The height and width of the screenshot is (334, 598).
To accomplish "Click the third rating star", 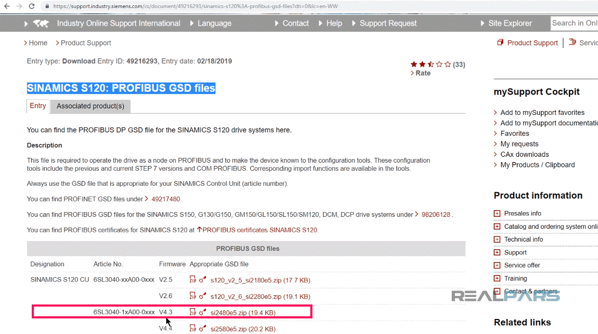I will 431,64.
